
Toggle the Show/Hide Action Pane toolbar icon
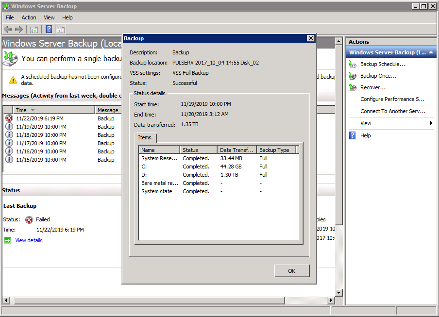(x=61, y=29)
